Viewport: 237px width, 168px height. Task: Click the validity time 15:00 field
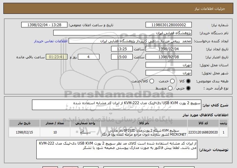pos(122,57)
